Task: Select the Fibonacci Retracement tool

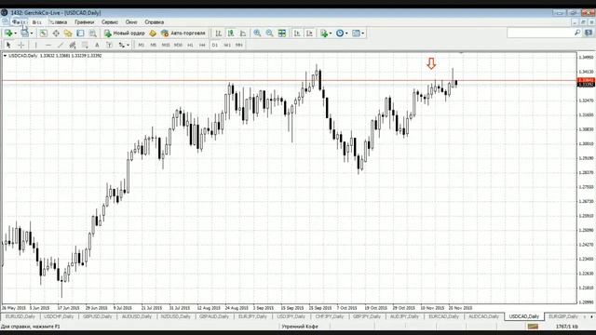Action: [x=85, y=45]
